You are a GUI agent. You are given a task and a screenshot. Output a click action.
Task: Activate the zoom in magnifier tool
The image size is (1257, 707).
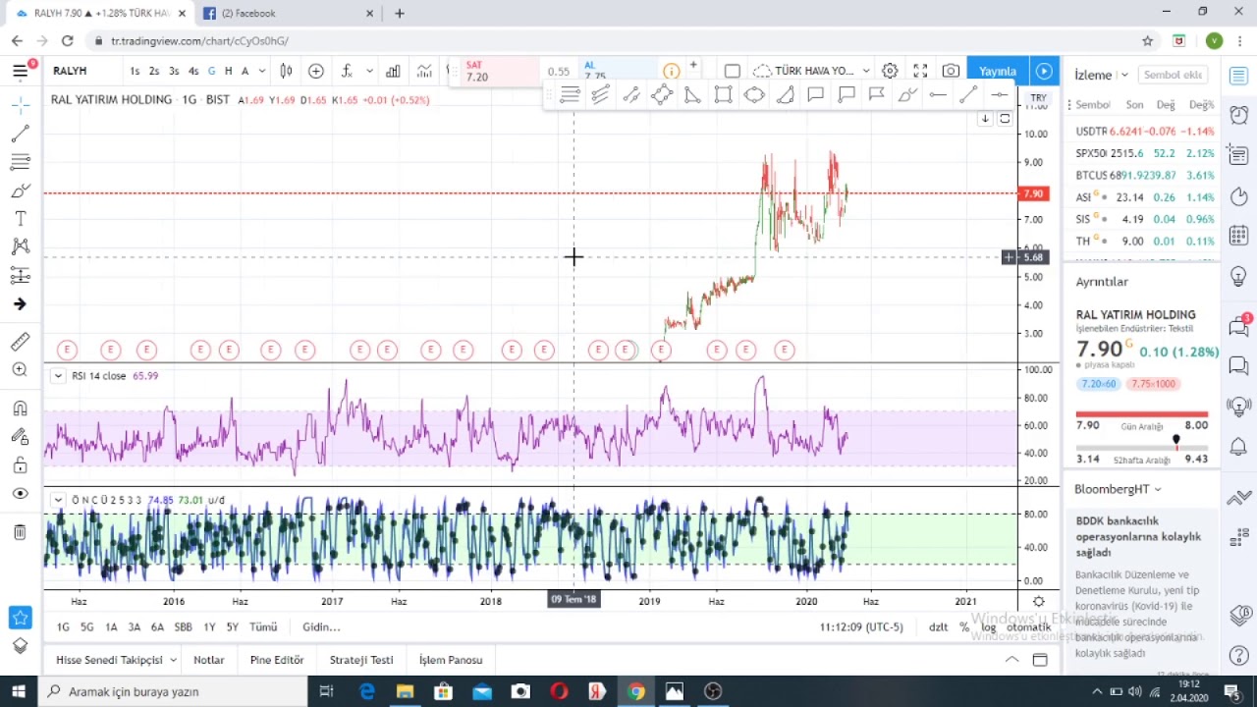[x=20, y=369]
